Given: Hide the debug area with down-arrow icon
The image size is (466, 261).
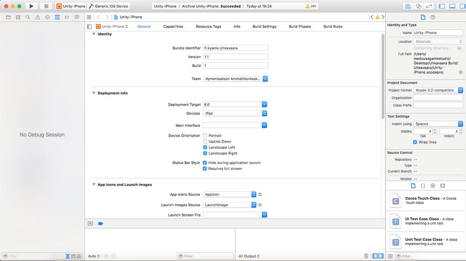Looking at the screenshot, I should (90, 224).
